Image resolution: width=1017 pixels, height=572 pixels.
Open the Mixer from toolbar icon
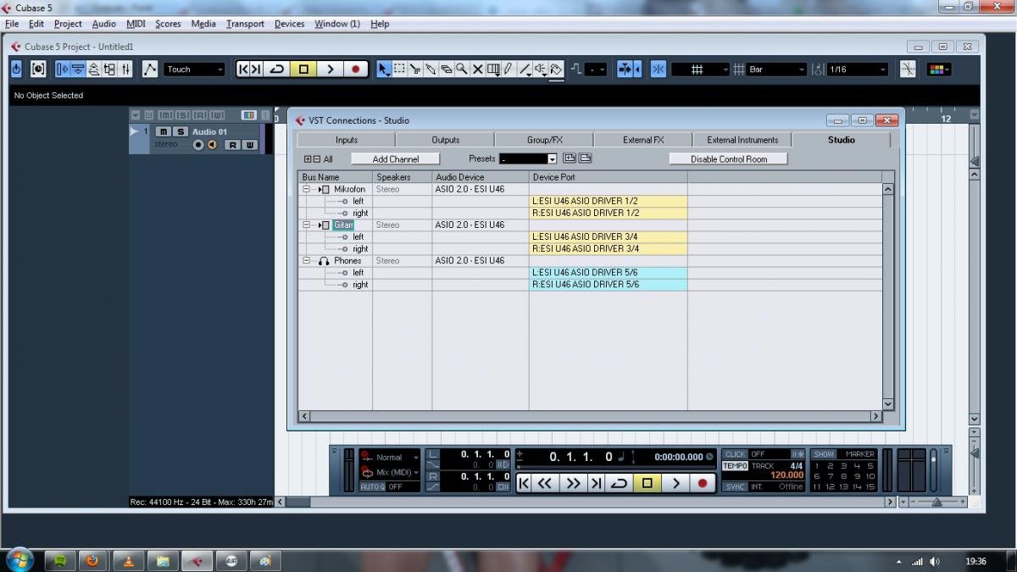126,69
